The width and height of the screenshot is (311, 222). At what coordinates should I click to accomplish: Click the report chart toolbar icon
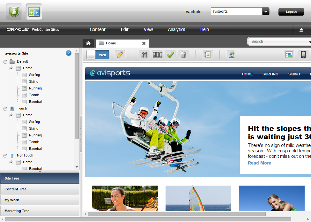pos(208,55)
